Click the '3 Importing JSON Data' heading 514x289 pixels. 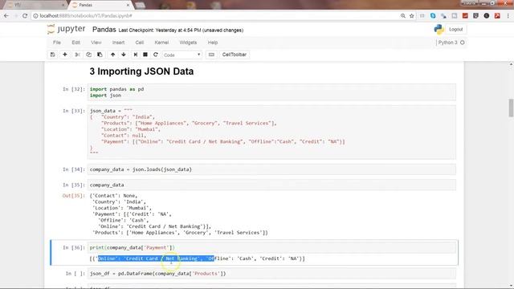click(141, 71)
